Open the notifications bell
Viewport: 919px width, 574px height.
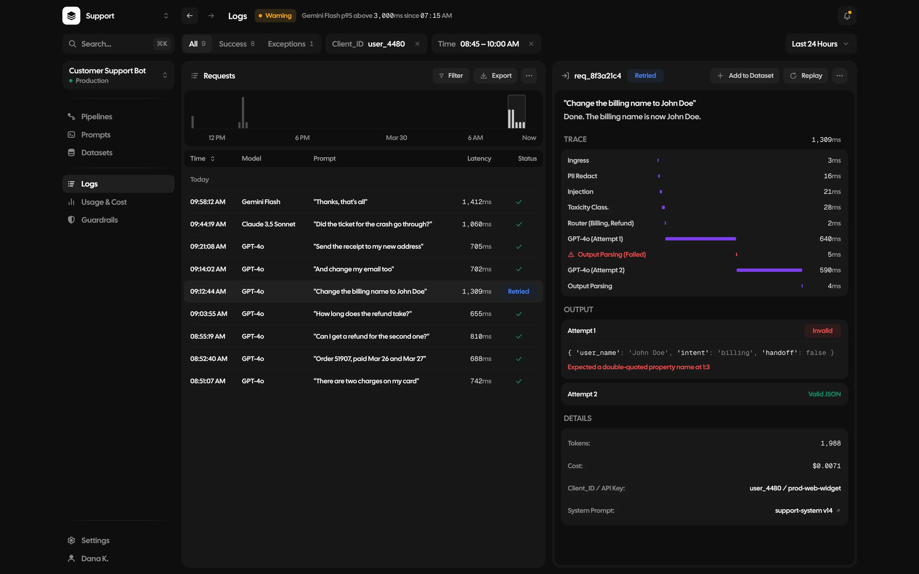coord(847,16)
